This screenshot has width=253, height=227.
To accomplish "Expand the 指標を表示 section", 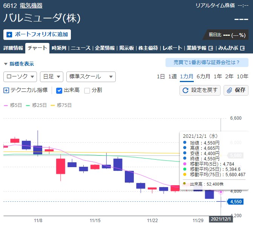I will click(x=19, y=64).
